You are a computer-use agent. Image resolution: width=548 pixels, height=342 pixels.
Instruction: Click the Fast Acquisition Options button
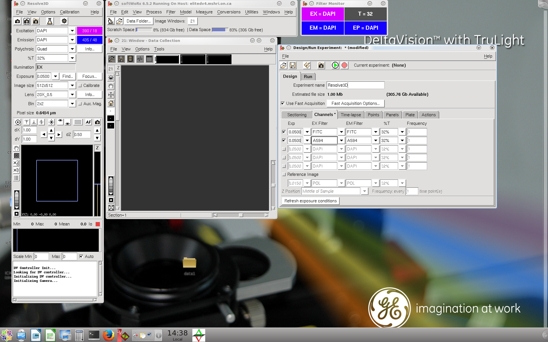(355, 103)
